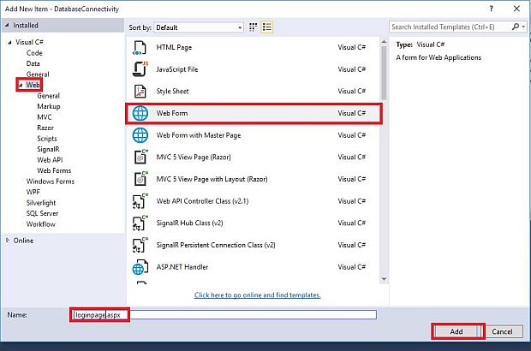
Task: Select MVC 5 View Page (Razor) text
Action: (x=194, y=157)
